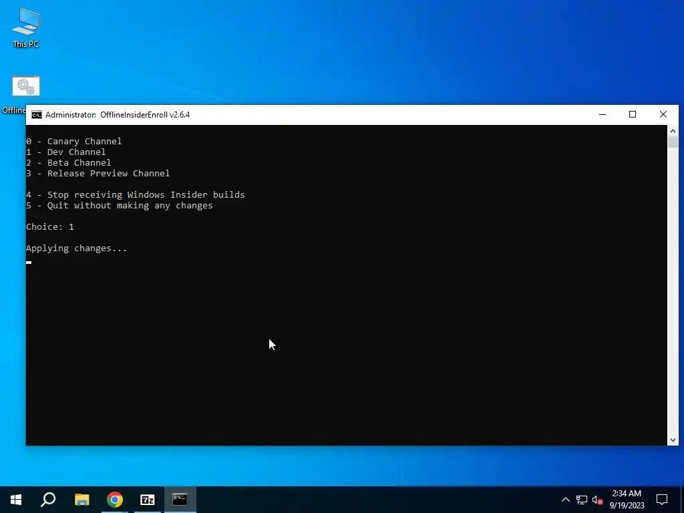Click "4 - Stop receiving Windows Insider builds"

pyautogui.click(x=135, y=194)
